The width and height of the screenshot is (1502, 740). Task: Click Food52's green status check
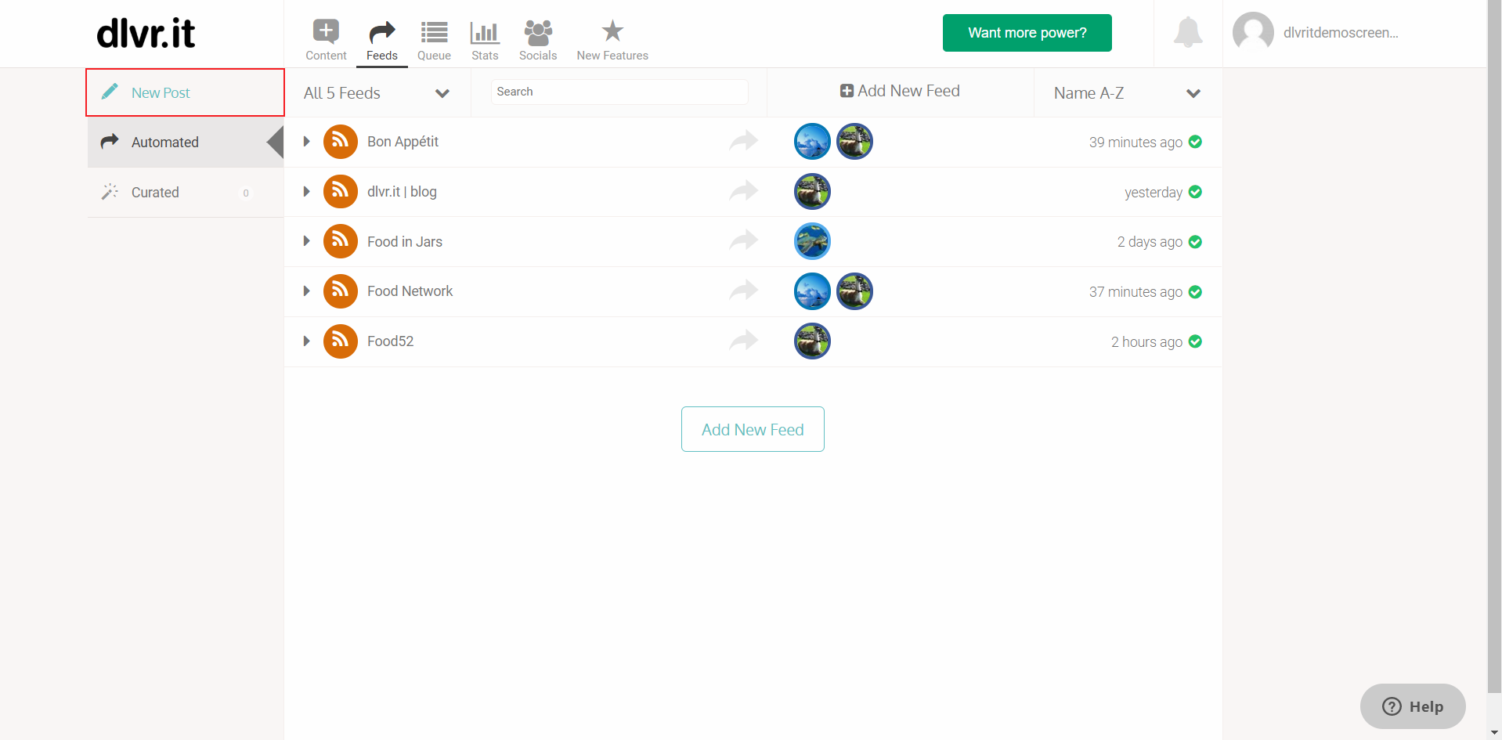tap(1195, 341)
